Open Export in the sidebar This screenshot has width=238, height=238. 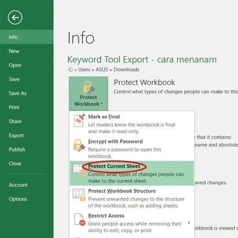(27, 135)
